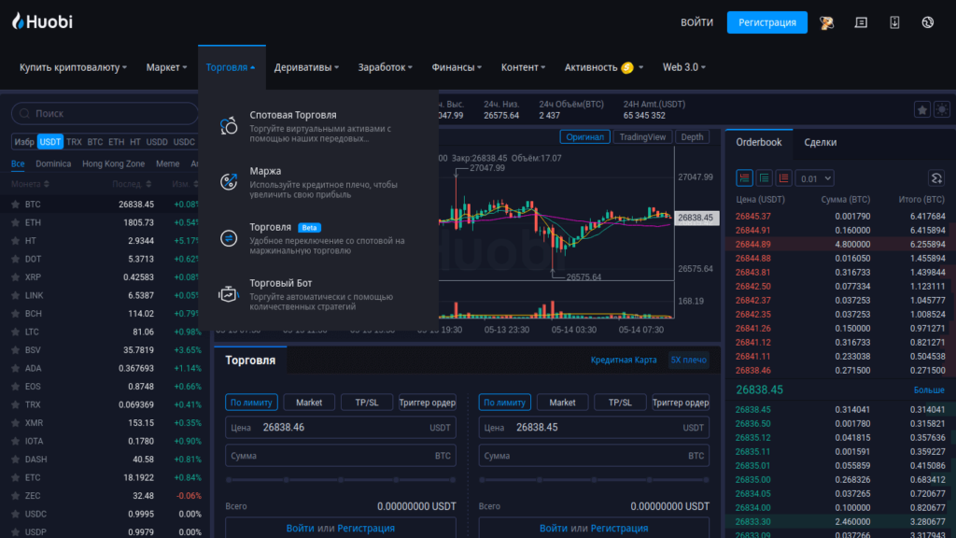Screen dimensions: 956x538
Task: Open the Маржа margin trading icon
Action: coord(228,179)
